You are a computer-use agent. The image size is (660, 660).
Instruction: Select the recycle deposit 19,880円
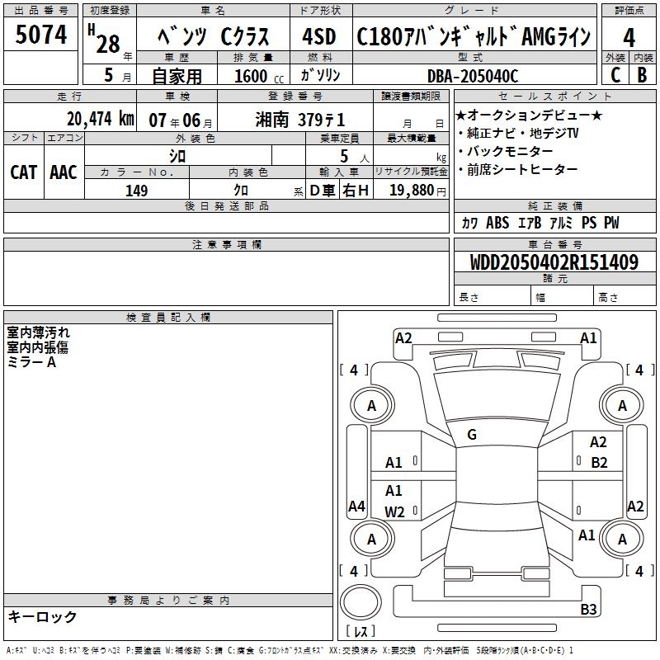[x=417, y=191]
